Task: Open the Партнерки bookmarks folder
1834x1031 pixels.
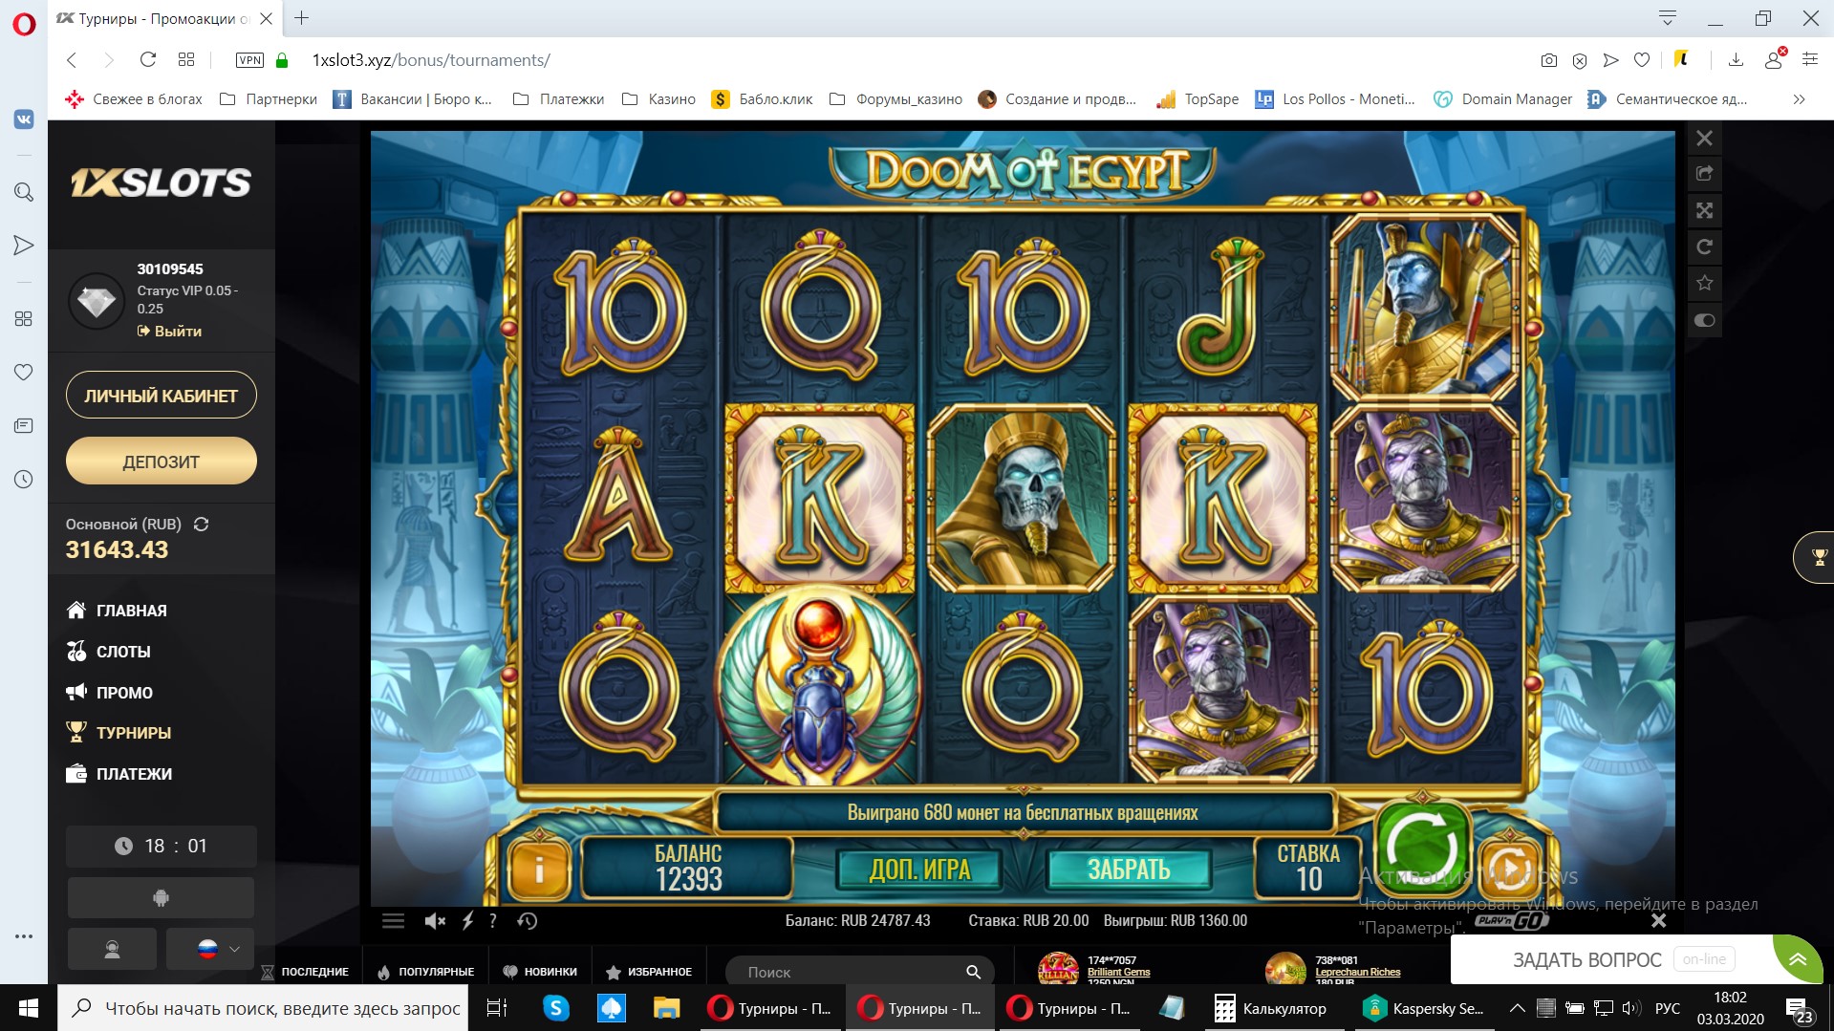Action: point(269,99)
